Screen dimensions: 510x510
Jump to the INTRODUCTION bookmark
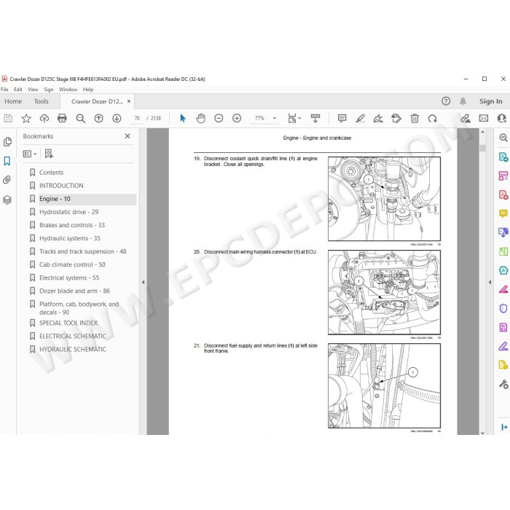click(x=61, y=185)
